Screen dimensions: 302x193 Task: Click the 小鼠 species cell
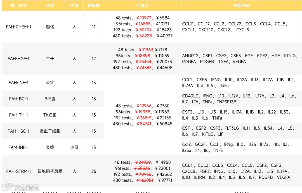click(x=74, y=147)
